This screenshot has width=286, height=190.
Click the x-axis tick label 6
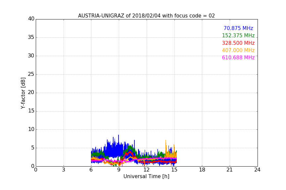tap(91, 170)
